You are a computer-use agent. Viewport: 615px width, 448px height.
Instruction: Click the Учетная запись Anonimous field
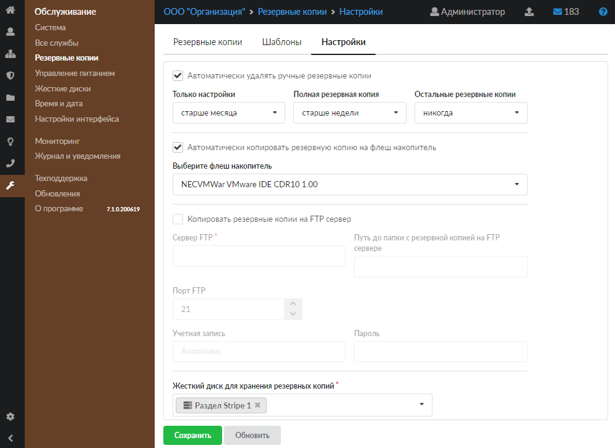tap(259, 351)
